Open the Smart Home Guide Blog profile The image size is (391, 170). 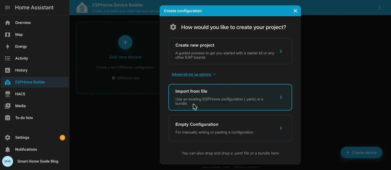[38, 161]
